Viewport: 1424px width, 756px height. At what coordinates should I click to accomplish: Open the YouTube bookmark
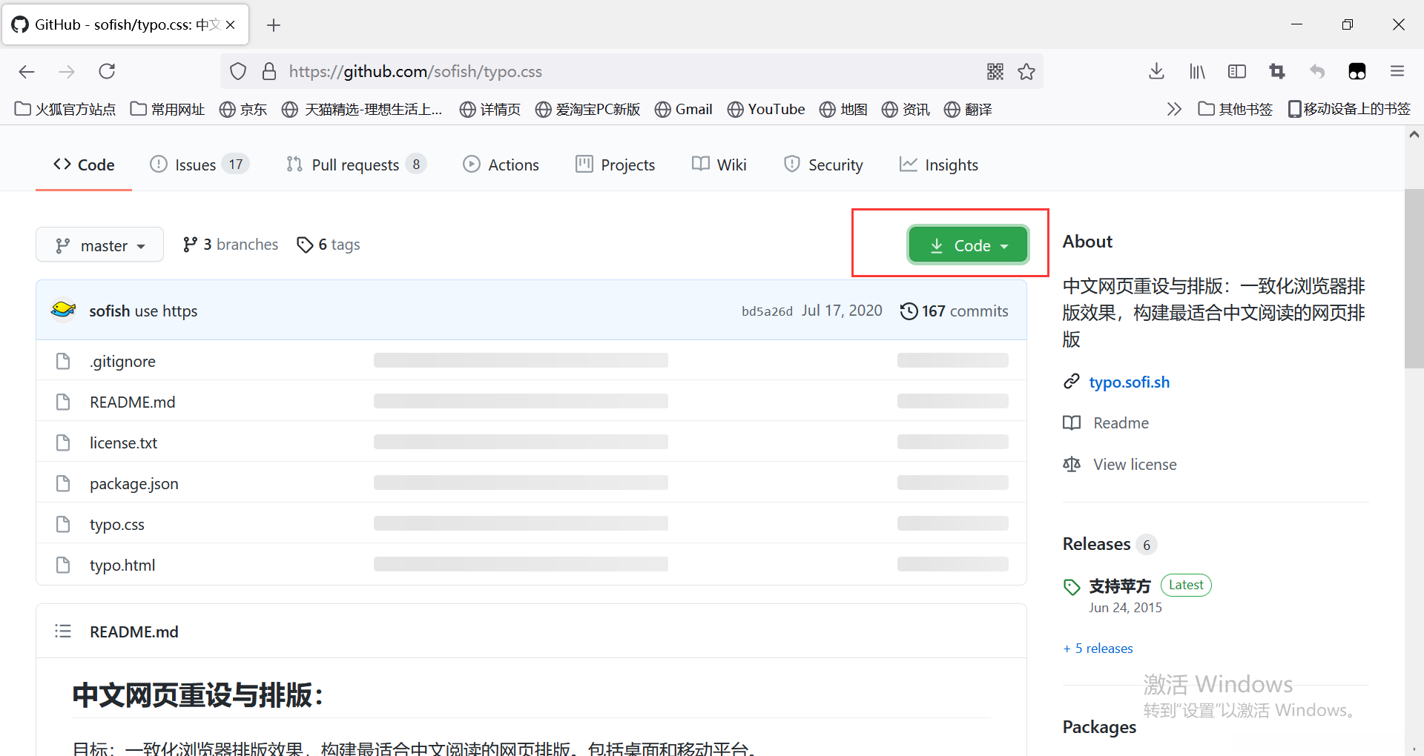pyautogui.click(x=766, y=110)
